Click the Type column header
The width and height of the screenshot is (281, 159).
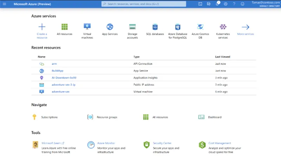point(136,57)
